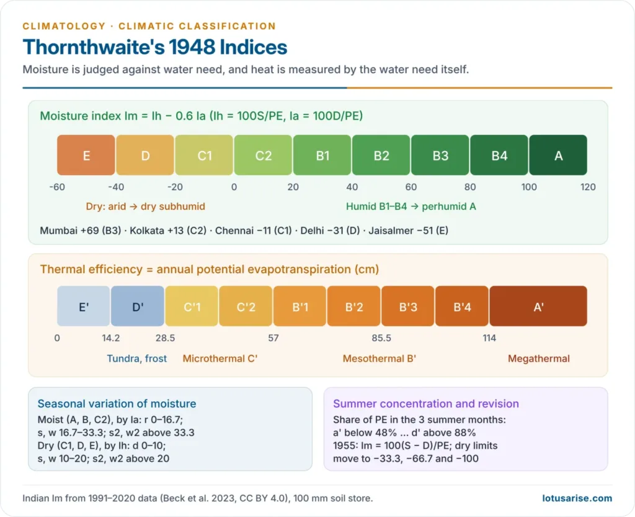Click the "Dry: arid → dry subhumid" caption

tap(145, 207)
